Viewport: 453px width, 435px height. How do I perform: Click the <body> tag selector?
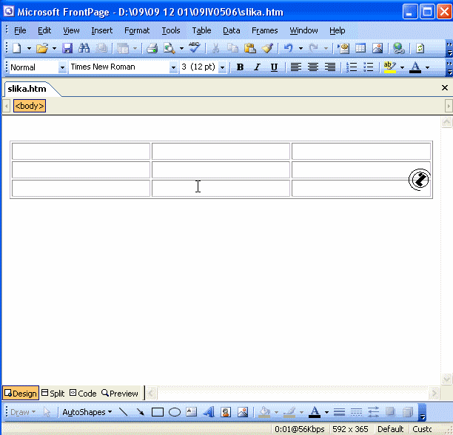[x=30, y=106]
